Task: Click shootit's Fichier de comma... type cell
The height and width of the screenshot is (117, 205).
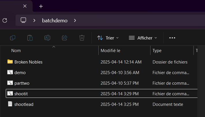Action: point(171,94)
